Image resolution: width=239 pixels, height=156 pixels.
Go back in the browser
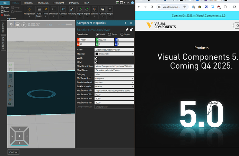tap(139, 7)
